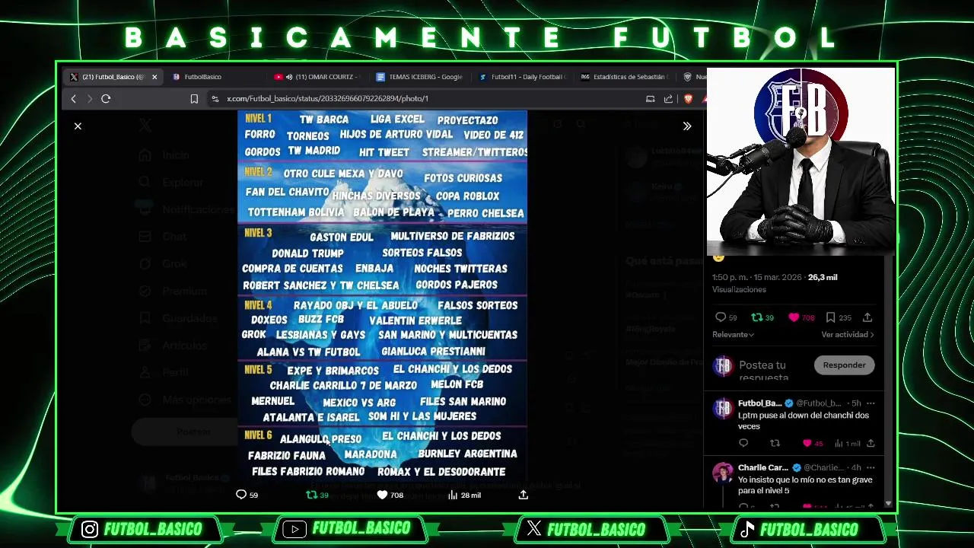Viewport: 974px width, 548px height.
Task: Open the Brave Shields icon
Action: 688,99
